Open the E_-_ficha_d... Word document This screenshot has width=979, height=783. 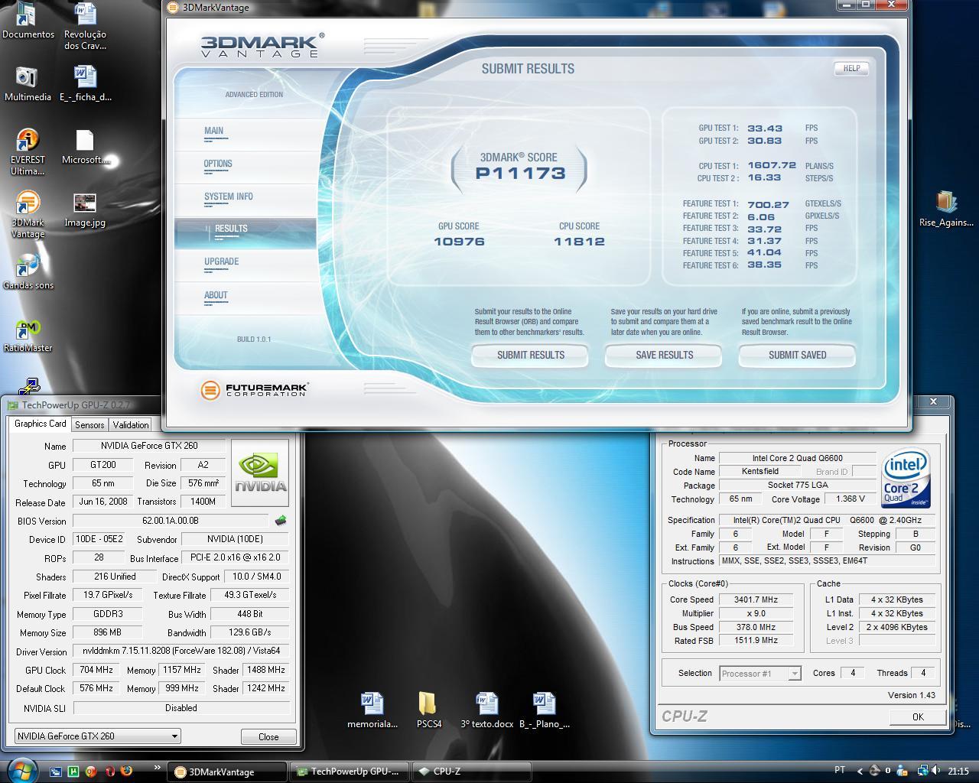coord(85,84)
